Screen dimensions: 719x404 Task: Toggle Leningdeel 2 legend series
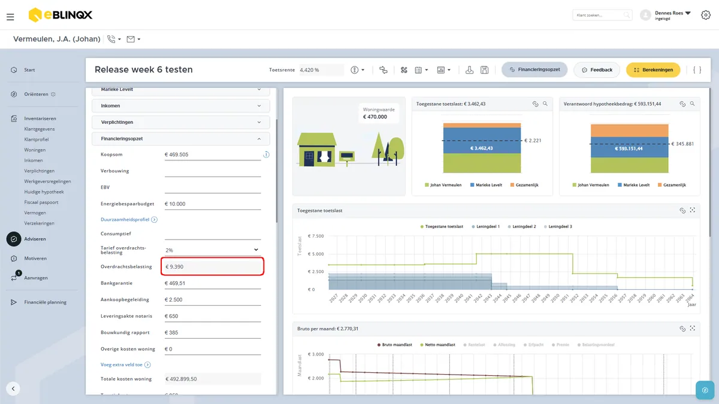click(522, 227)
